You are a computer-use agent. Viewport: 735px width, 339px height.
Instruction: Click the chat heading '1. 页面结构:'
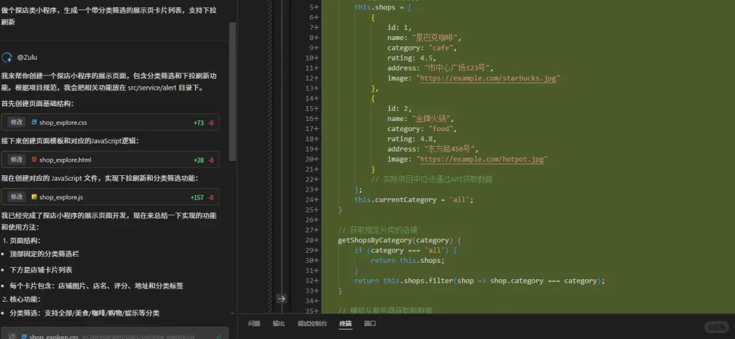[22, 240]
